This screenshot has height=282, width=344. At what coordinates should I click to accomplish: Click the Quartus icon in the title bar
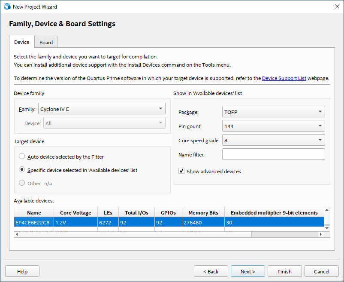[7, 6]
